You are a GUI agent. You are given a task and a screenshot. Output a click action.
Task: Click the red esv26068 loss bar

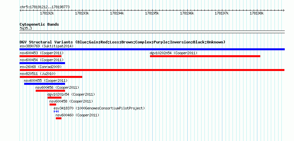[x=152, y=70]
